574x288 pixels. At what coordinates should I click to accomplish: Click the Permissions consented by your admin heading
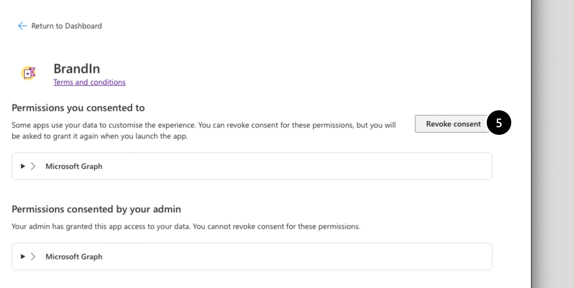coord(96,209)
